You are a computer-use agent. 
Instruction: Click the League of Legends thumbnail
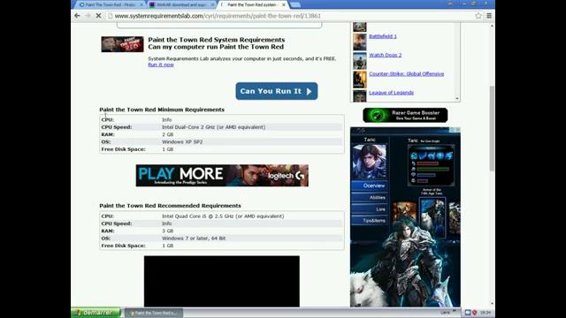pyautogui.click(x=360, y=96)
